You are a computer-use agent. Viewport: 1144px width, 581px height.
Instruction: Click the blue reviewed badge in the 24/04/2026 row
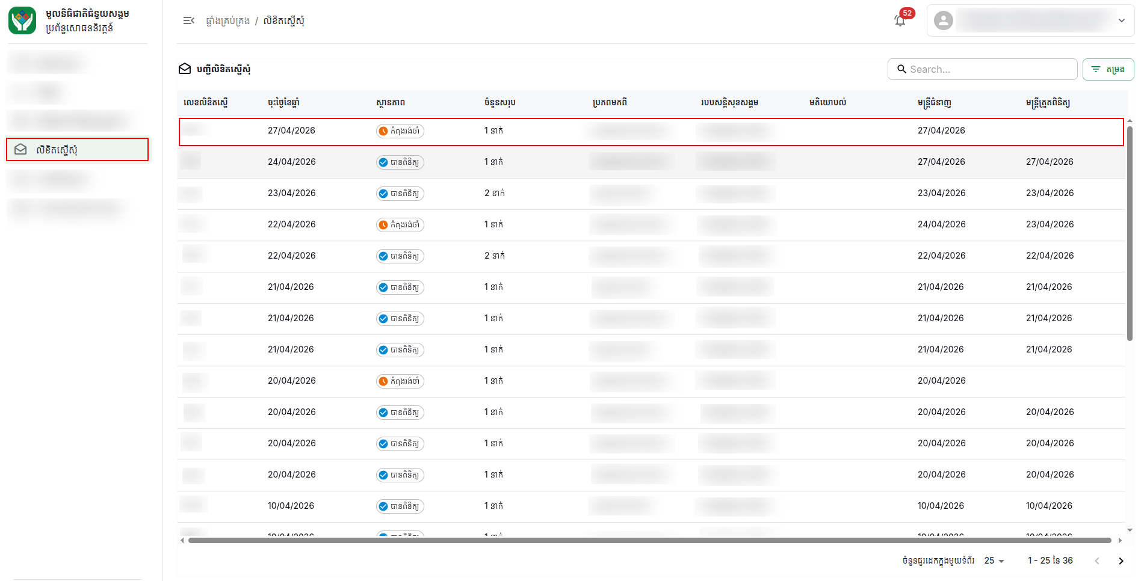[400, 162]
